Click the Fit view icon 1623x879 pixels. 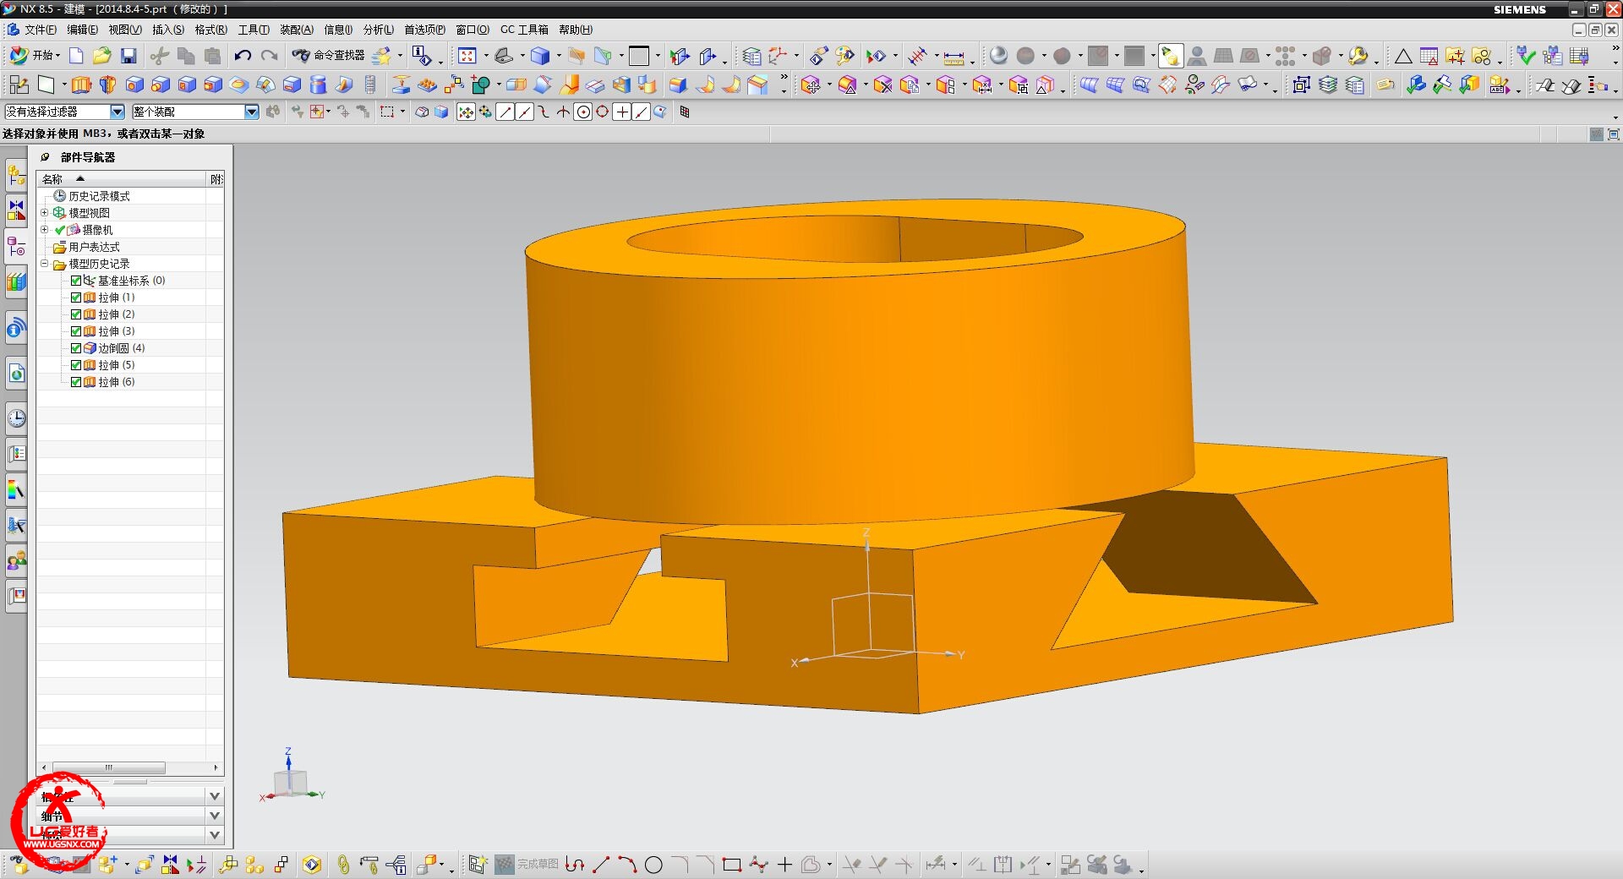[467, 56]
